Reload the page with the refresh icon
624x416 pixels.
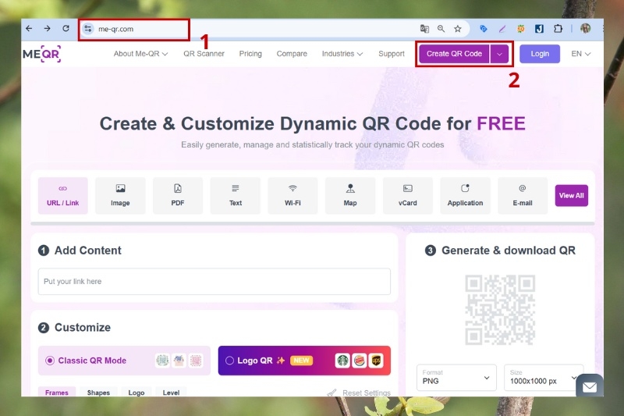pos(66,28)
